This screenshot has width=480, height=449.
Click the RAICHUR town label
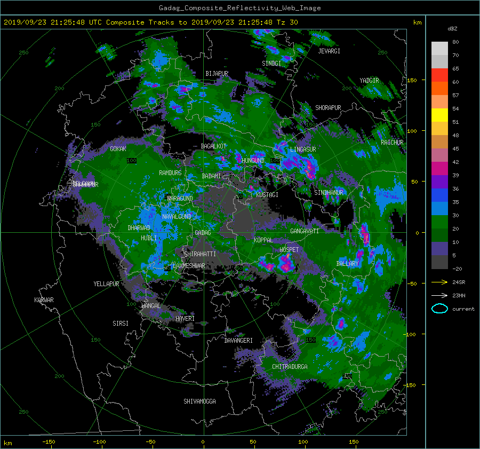[392, 143]
